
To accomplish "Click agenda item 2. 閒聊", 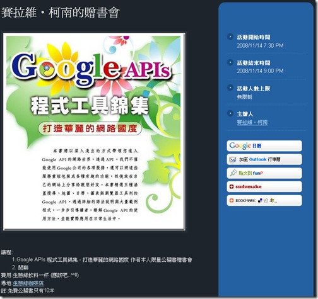I will [20, 268].
